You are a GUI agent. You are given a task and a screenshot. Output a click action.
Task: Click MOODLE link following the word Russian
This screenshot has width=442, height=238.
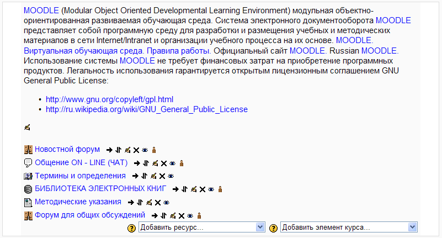(x=380, y=51)
